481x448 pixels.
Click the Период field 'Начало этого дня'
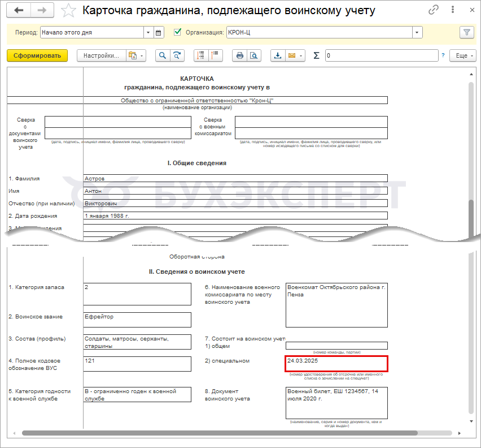tap(92, 33)
